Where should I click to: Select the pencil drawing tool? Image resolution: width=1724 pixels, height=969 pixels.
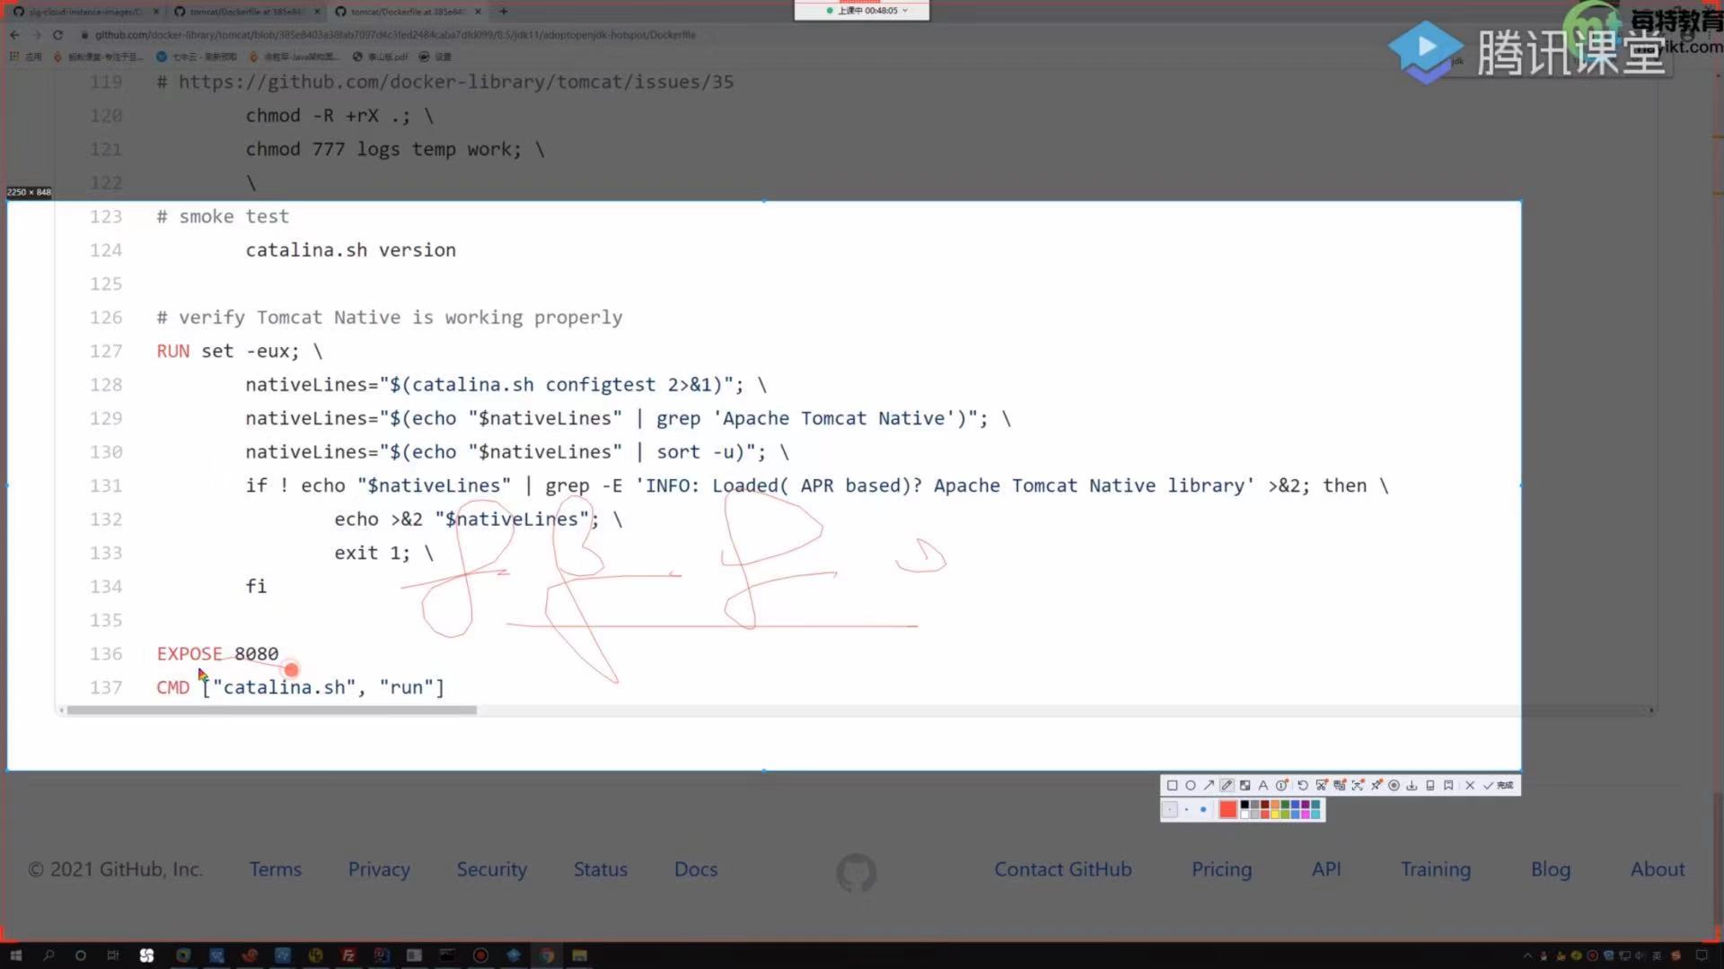[x=1227, y=785]
